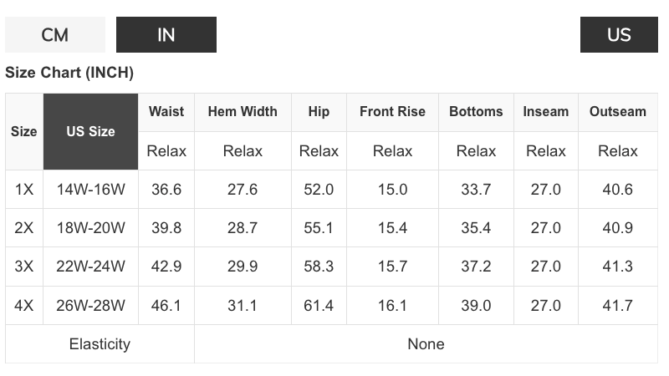Click the Front Rise column header
The image size is (669, 376).
[392, 112]
